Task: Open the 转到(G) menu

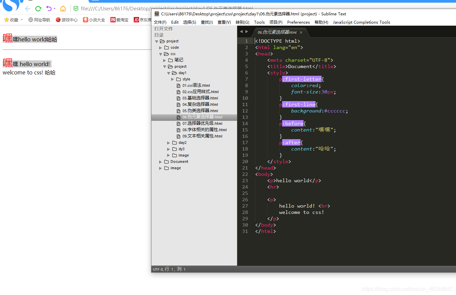Action: pos(242,22)
